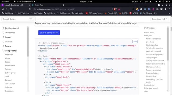Click the address bar URL field
Screen dimensions: 172x96
point(72,9)
